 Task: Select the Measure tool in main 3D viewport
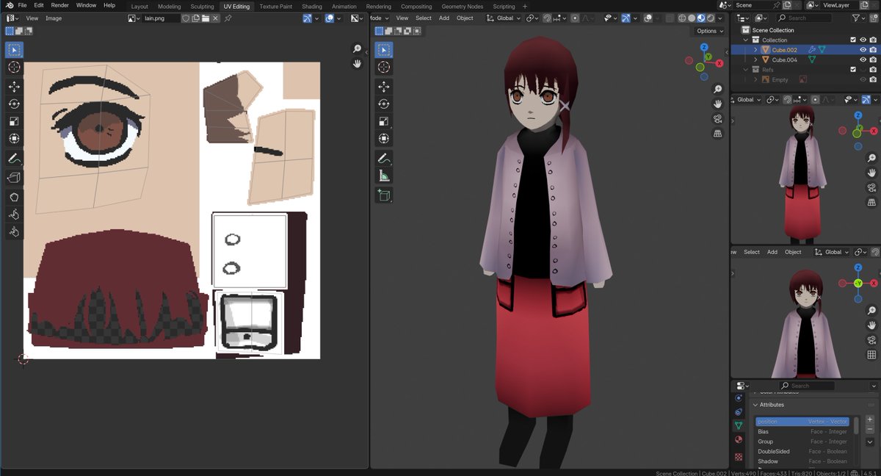click(x=384, y=176)
